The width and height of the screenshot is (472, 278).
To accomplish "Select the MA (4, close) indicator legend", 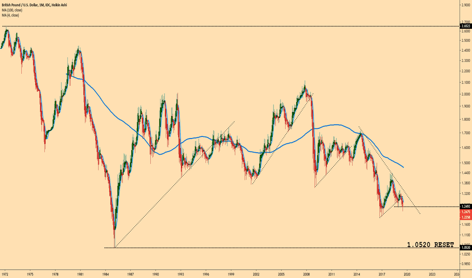I will (10, 15).
